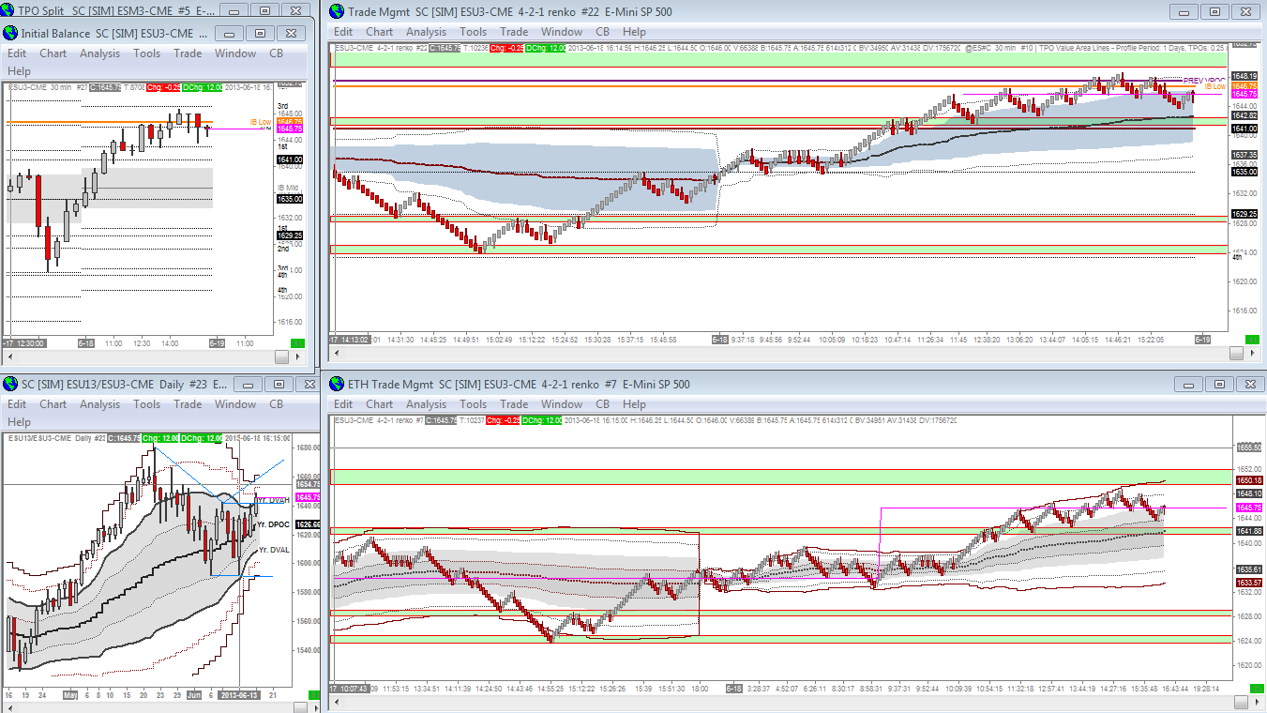Open the Edit menu in Trade Mgmt #22 window
The width and height of the screenshot is (1267, 713).
point(343,32)
